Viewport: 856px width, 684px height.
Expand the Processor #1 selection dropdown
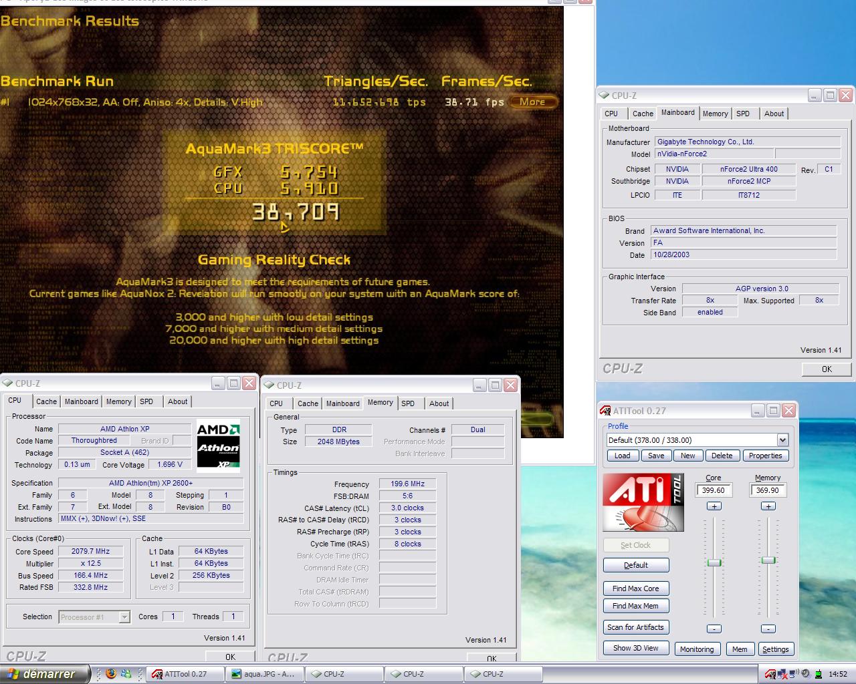tap(124, 617)
